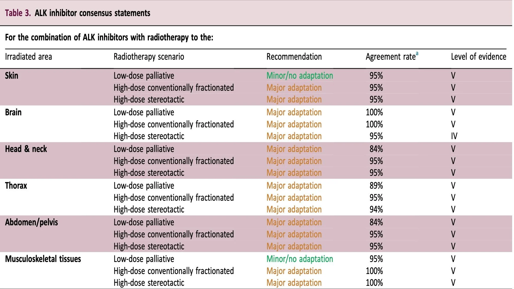The width and height of the screenshot is (514, 289).
Task: Click the "Musculoskeletal tissues" row label
Action: (43, 259)
